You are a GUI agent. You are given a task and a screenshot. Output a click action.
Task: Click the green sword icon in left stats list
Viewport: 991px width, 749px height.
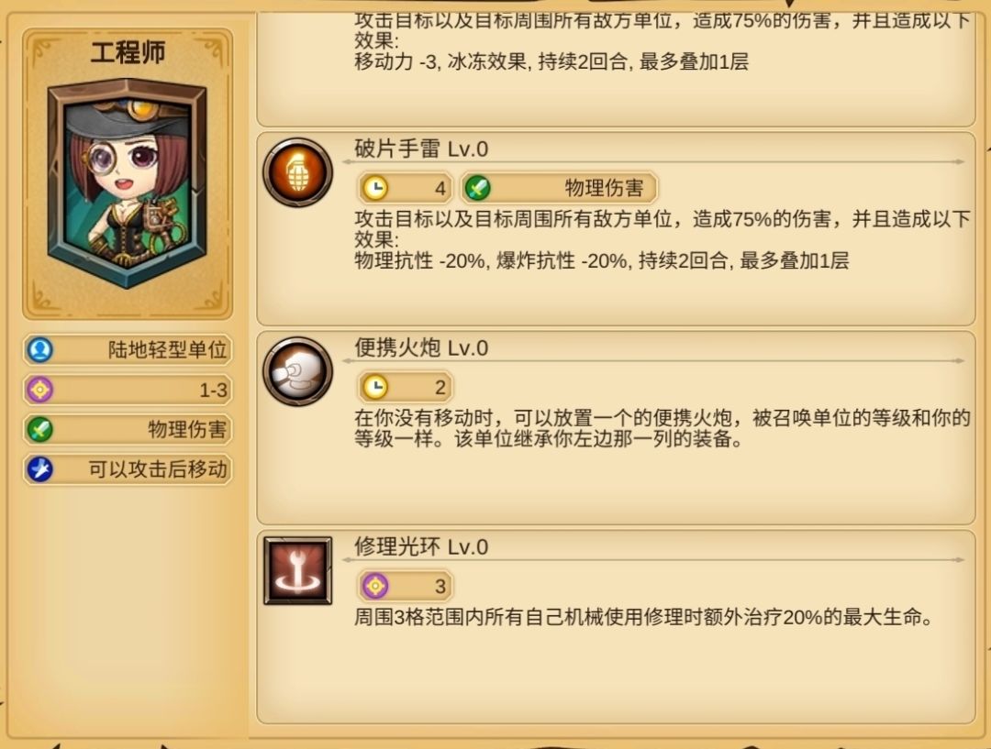point(40,429)
